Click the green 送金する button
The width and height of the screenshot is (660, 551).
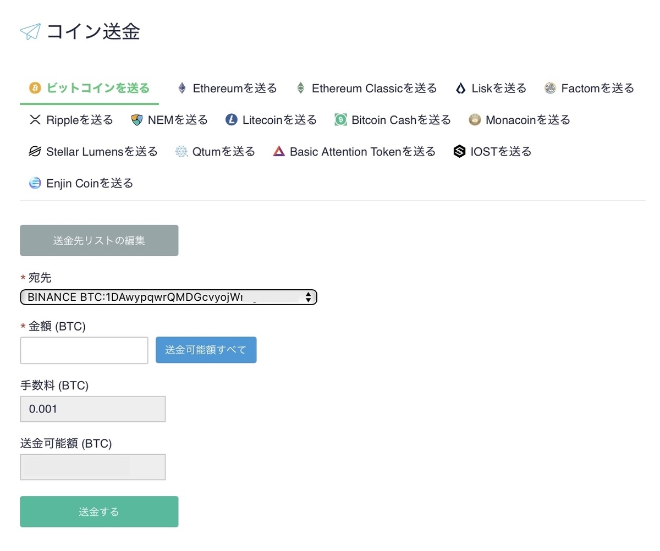[x=99, y=512]
